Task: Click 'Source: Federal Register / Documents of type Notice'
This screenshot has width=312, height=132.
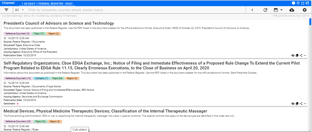Action: (32, 86)
